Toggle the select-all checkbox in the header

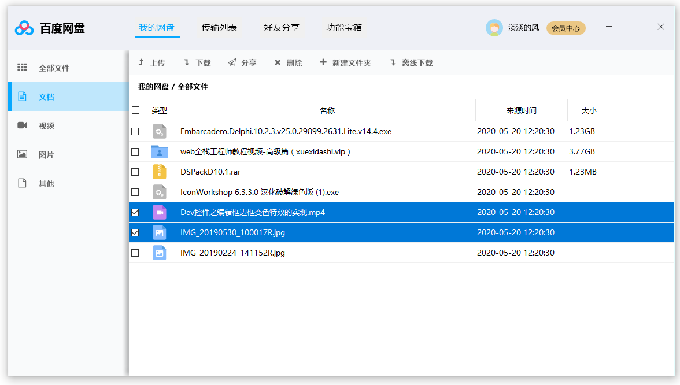[x=136, y=110]
